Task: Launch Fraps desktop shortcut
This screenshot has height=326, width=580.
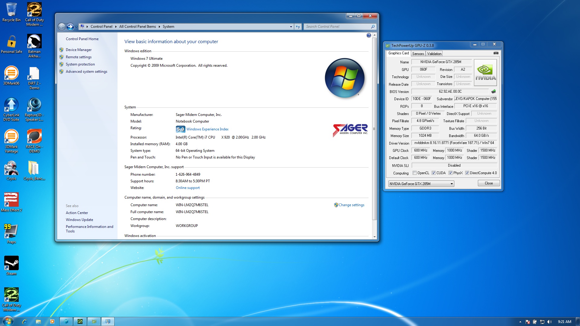Action: [x=11, y=234]
